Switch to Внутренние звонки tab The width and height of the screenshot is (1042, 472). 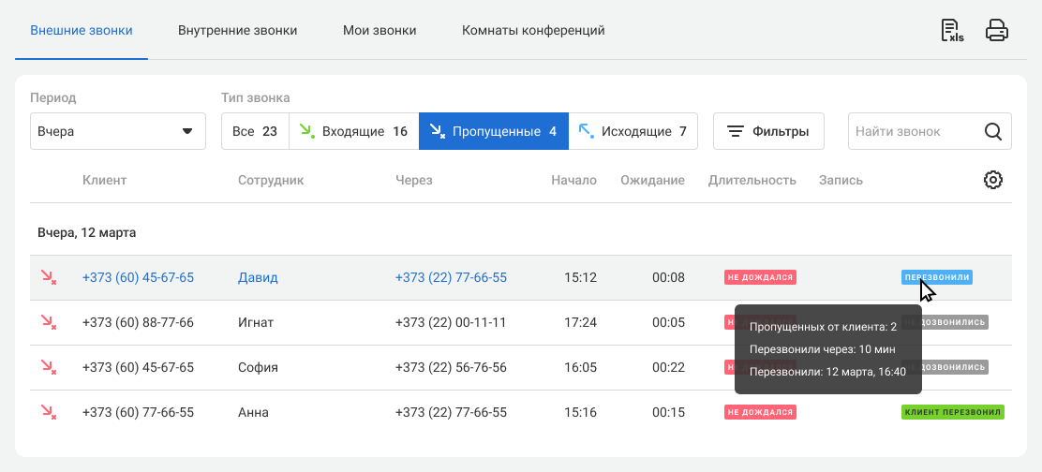coord(237,31)
